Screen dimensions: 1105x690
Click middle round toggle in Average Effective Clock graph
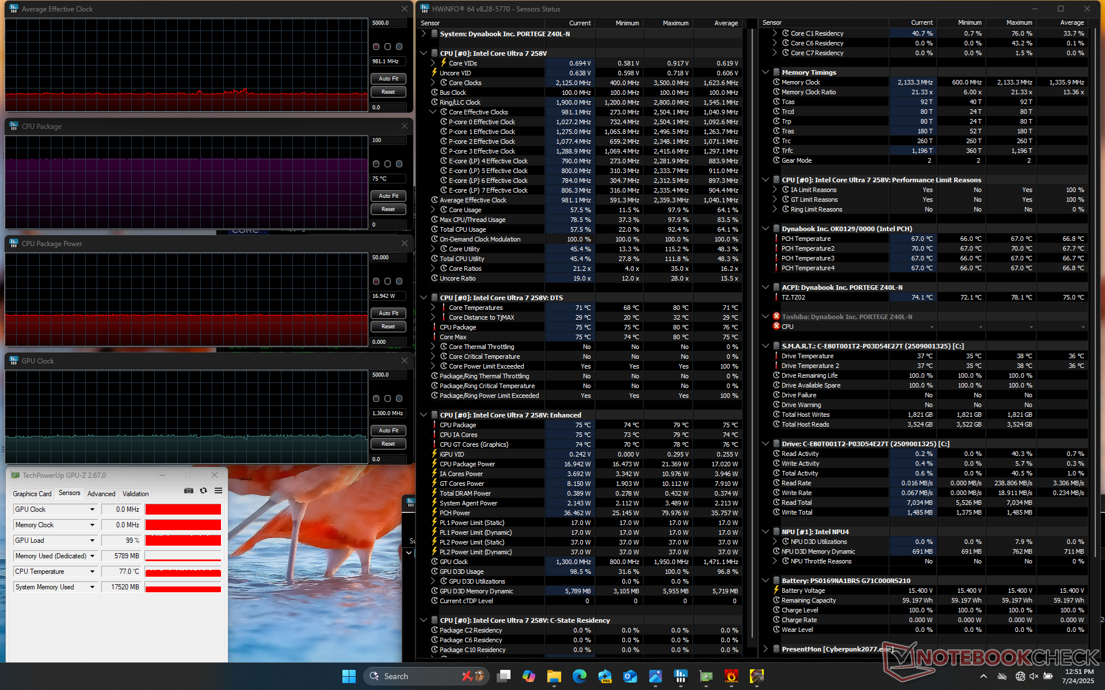(x=387, y=47)
